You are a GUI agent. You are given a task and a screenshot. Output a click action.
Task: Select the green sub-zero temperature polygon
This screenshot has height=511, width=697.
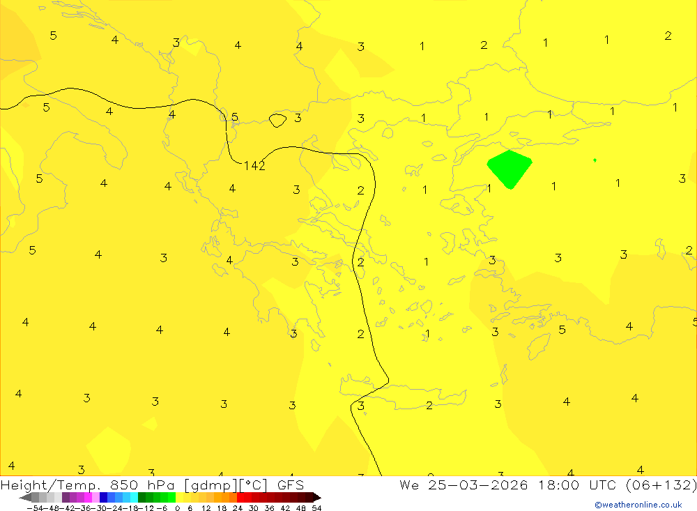(510, 169)
